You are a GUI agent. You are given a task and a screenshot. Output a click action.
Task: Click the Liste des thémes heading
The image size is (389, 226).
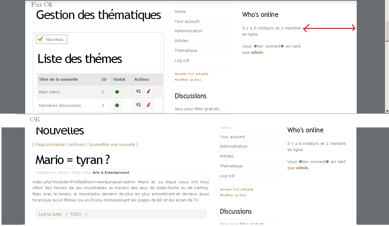point(80,59)
